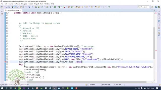161x90 pixels.
Task: Open the Coverage dropdown arrow
Action: tap(61, 7)
